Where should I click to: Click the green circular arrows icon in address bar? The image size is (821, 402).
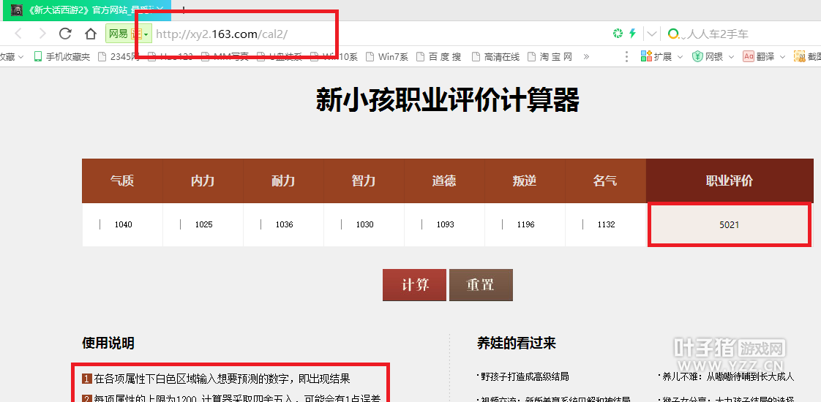pos(618,34)
